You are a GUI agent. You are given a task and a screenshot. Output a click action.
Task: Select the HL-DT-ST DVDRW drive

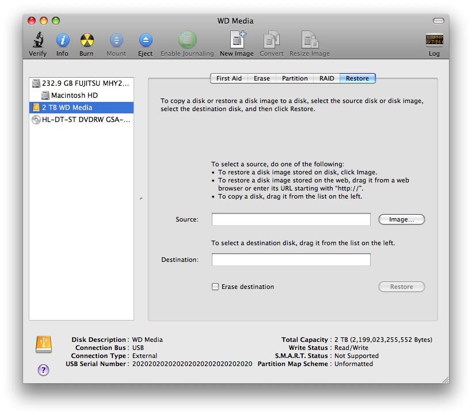coord(81,120)
